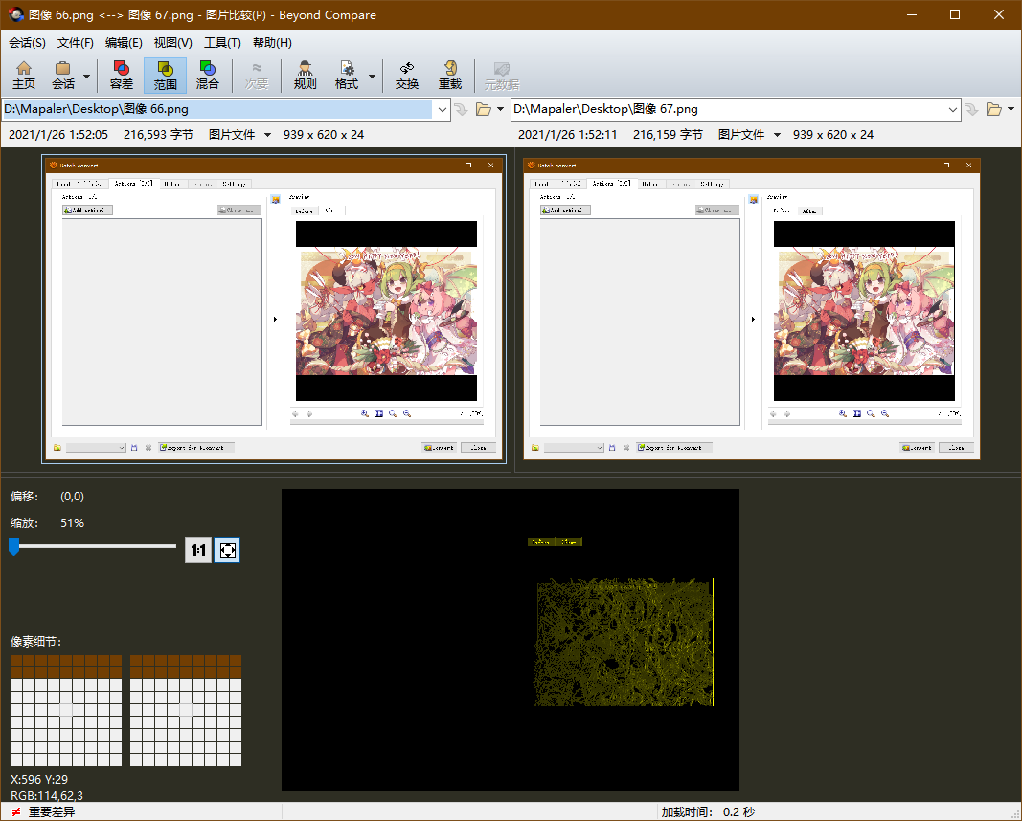Toggle the fit-to-window zoom button
The image size is (1022, 821).
coord(227,550)
